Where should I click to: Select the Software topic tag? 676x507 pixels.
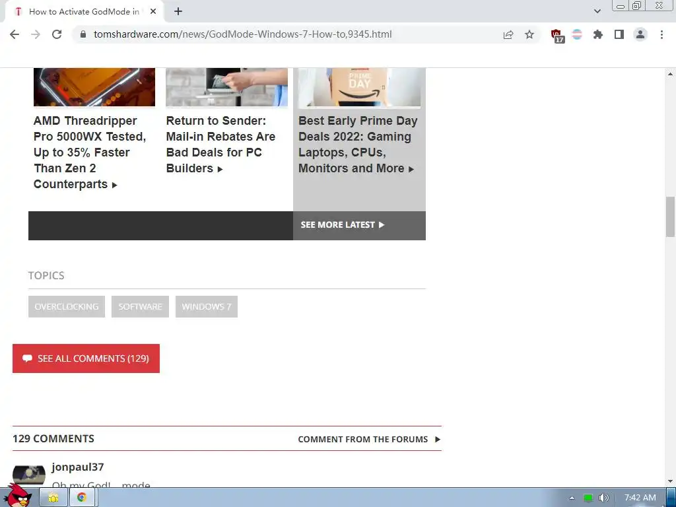[140, 306]
